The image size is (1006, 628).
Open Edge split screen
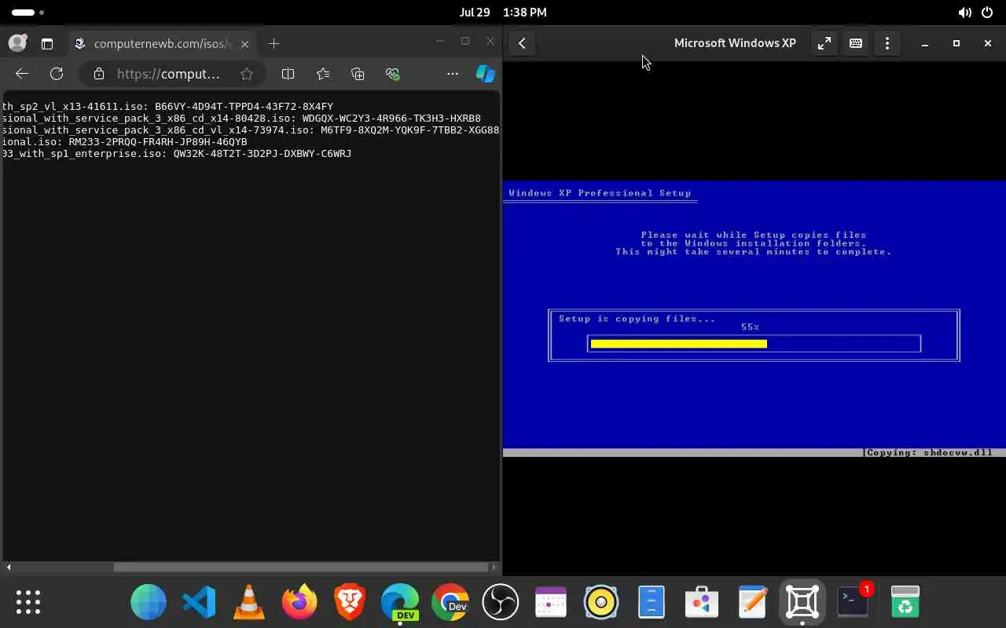288,74
